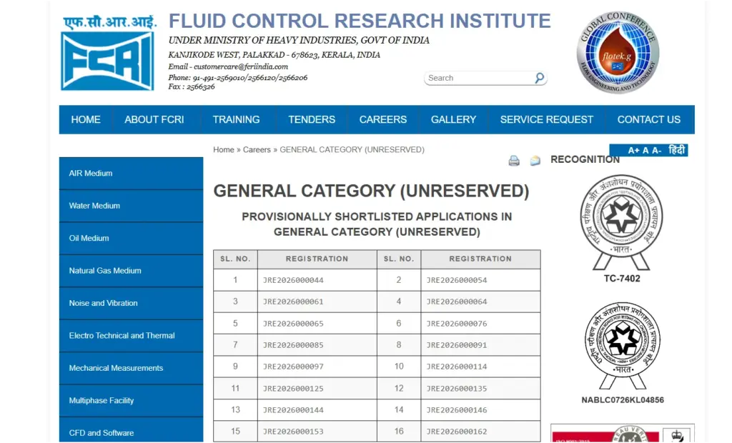The width and height of the screenshot is (732, 443).
Task: Open Water Medium sidebar item
Action: (x=132, y=206)
